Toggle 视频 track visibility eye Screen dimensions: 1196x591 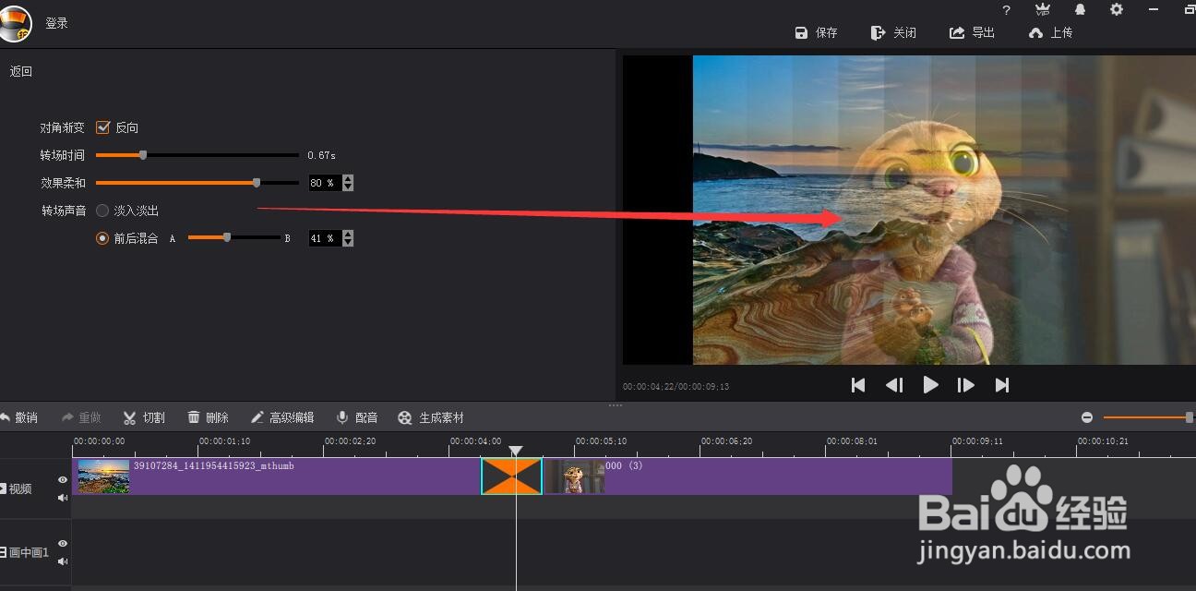(63, 480)
